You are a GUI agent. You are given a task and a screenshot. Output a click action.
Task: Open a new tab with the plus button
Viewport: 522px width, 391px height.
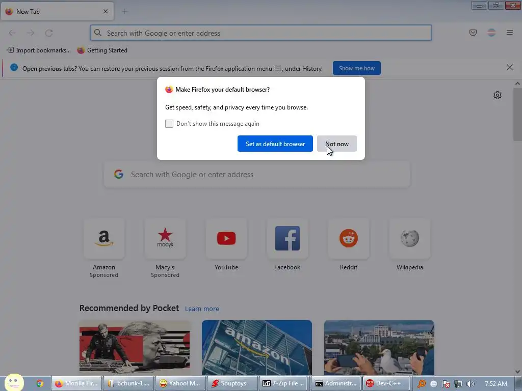tap(125, 12)
